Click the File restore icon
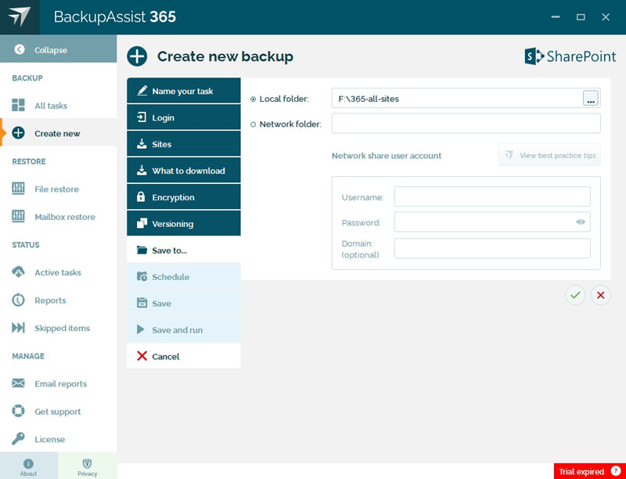This screenshot has width=626, height=479. click(x=18, y=189)
